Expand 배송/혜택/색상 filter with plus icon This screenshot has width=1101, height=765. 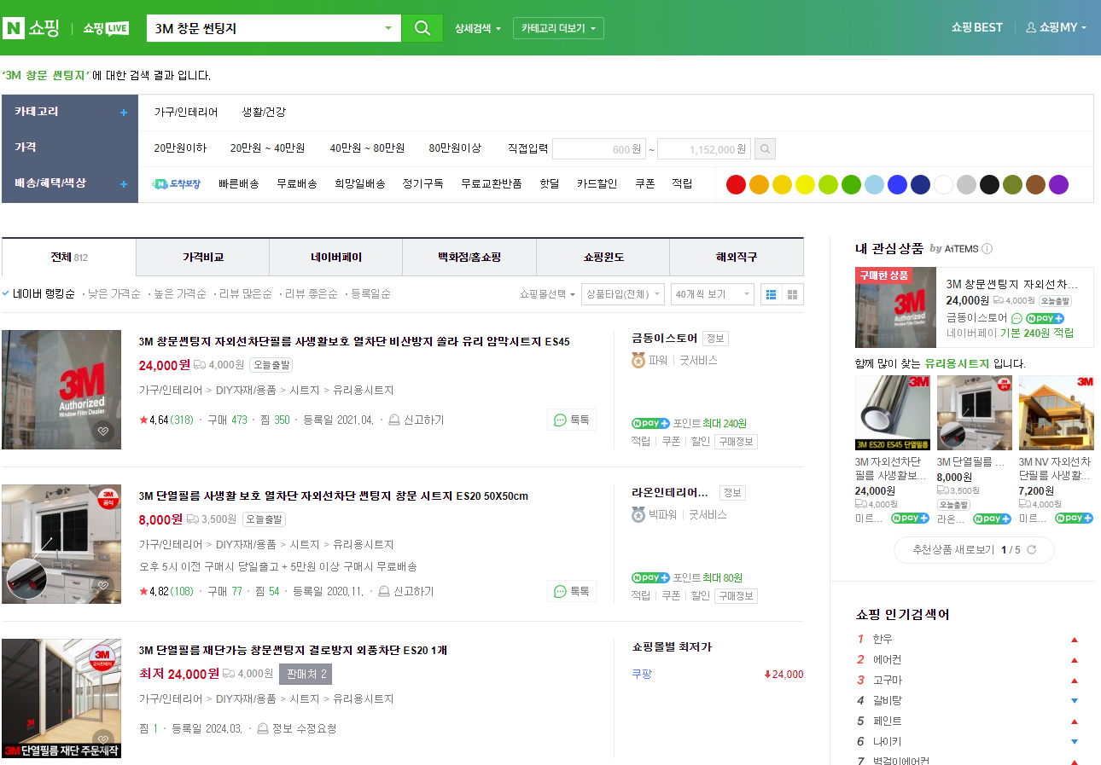pyautogui.click(x=124, y=184)
